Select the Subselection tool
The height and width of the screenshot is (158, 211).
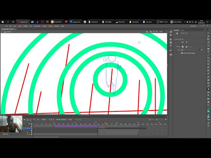[208, 36]
